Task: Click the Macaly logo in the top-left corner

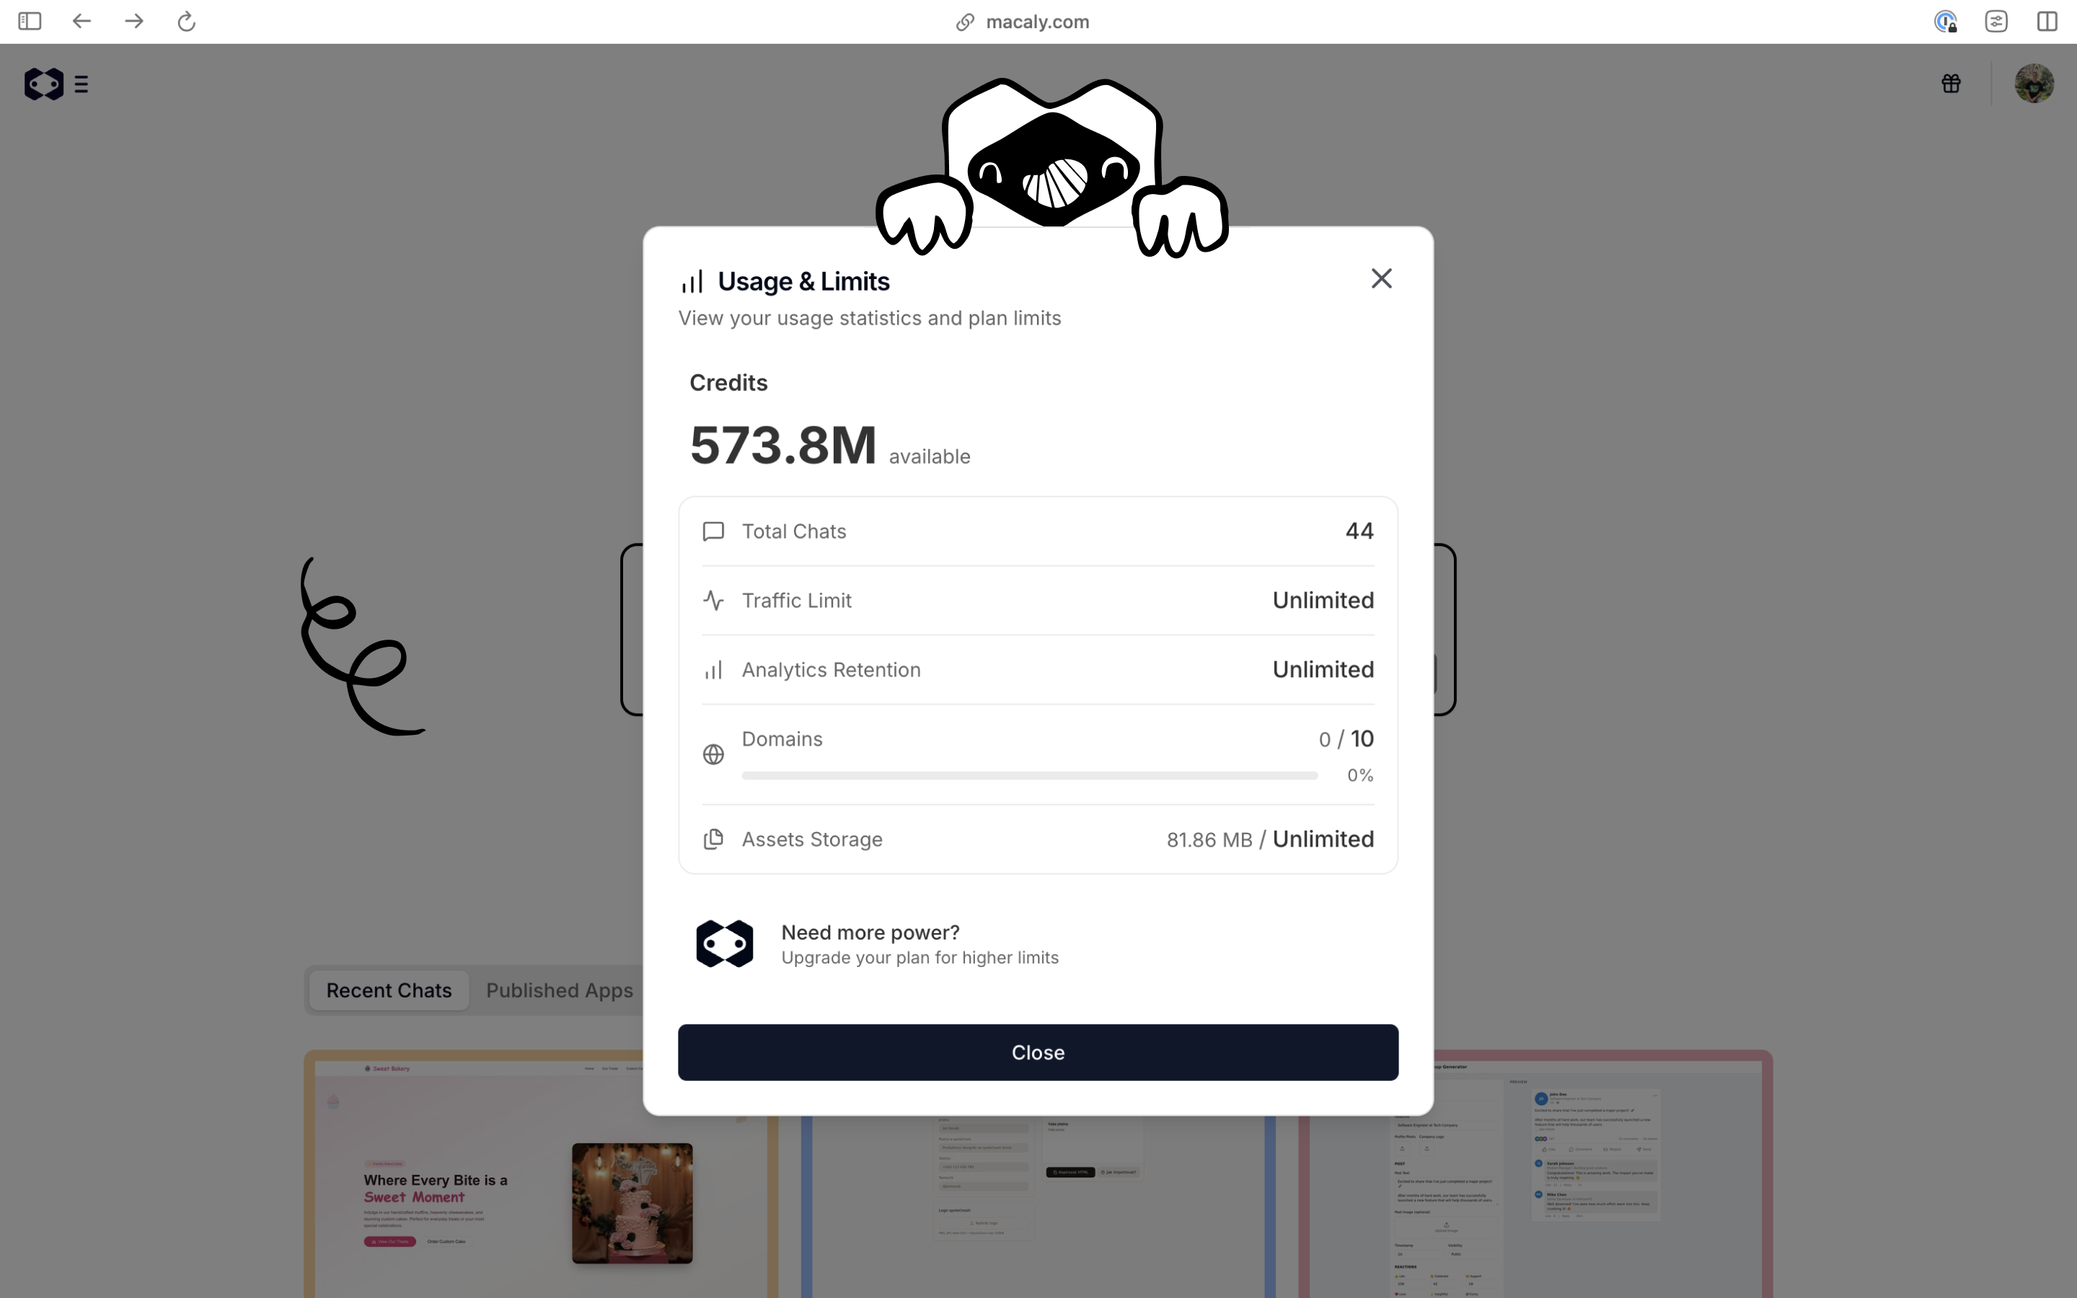Action: point(44,83)
